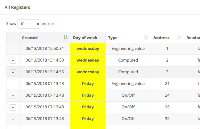This screenshot has height=129, width=200.
Task: Click the Day of week column header
Action: click(88, 38)
